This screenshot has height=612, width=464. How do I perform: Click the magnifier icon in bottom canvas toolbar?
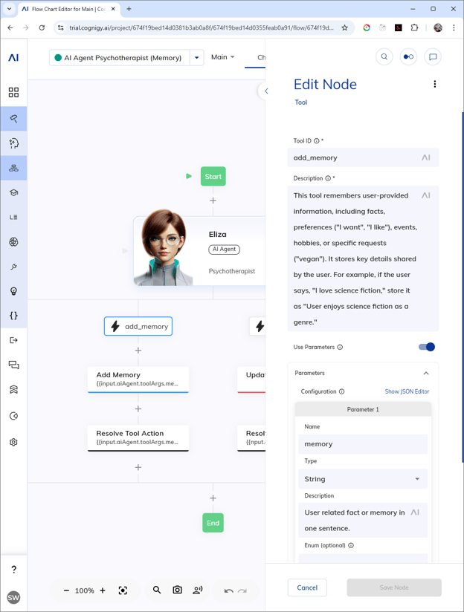click(x=157, y=590)
